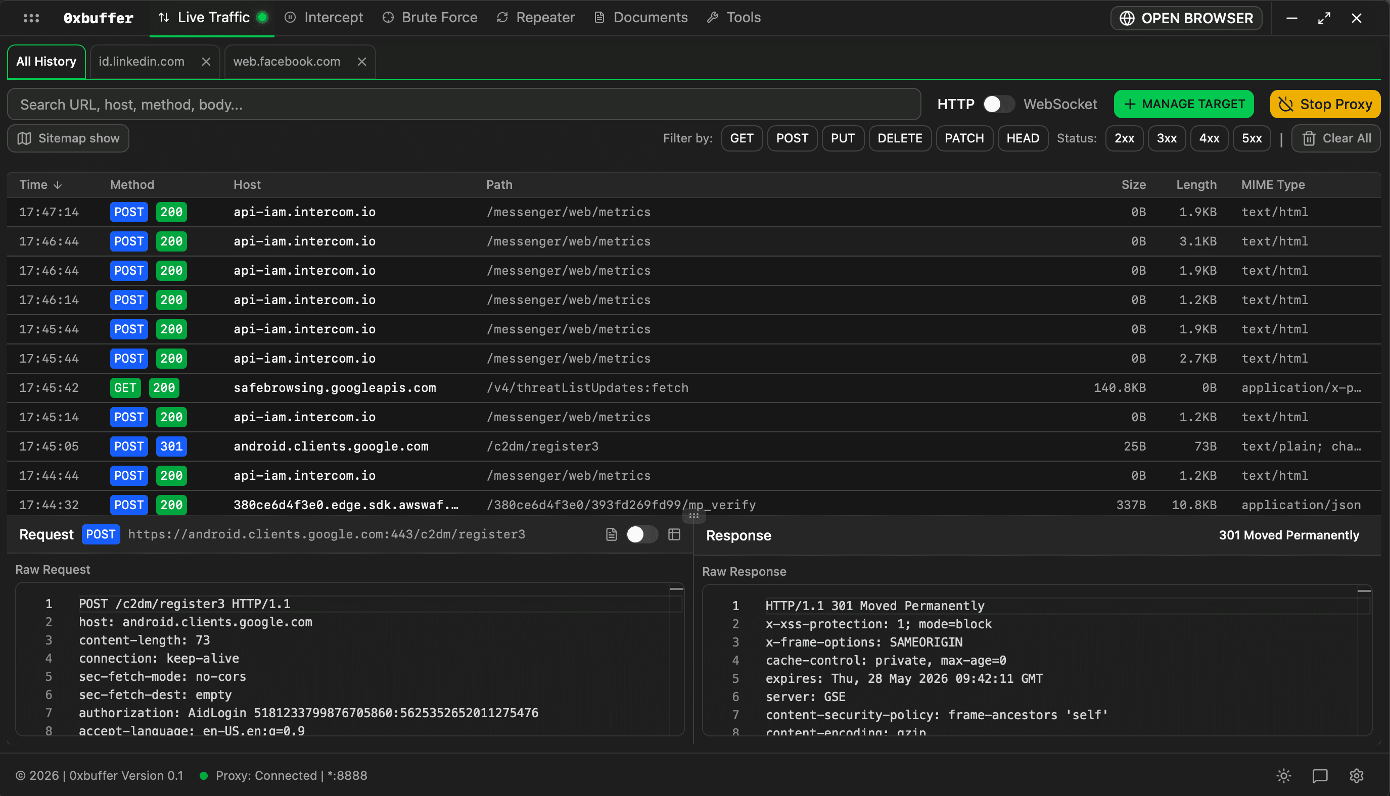Open the Brute Force tab
The image size is (1390, 796).
tap(430, 18)
